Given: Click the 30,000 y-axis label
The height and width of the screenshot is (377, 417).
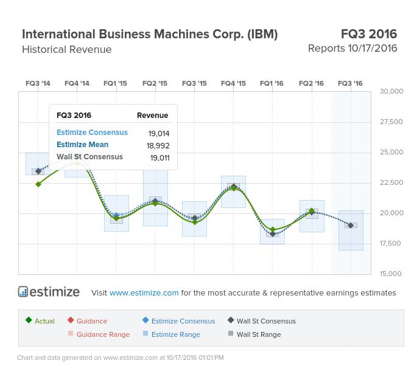Looking at the screenshot, I should tap(391, 91).
